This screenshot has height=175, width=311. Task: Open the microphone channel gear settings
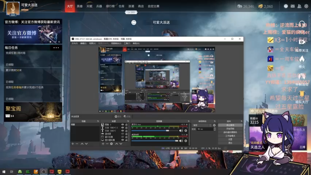click(x=186, y=131)
